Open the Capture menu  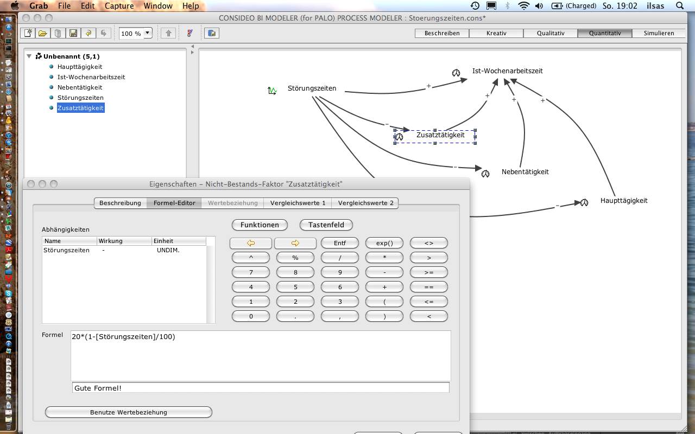(119, 6)
